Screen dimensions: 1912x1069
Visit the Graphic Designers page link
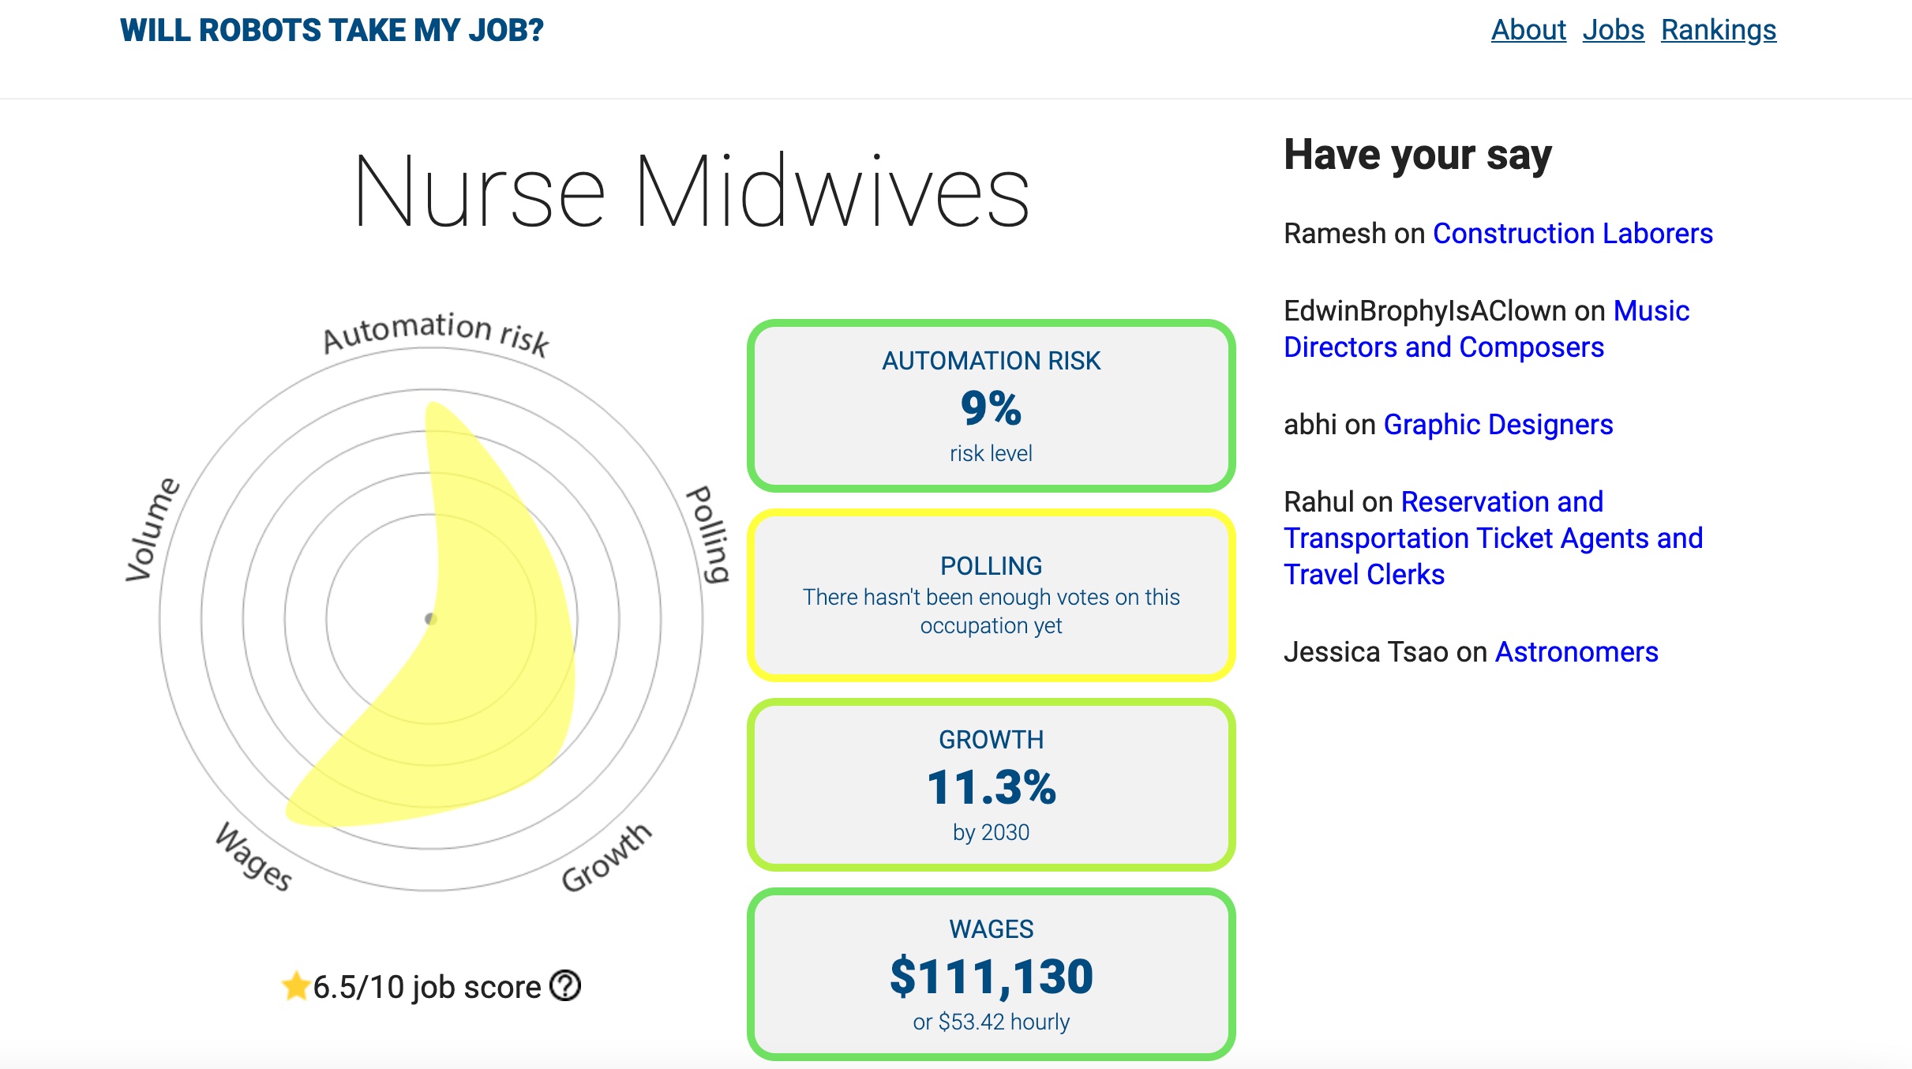(1498, 425)
